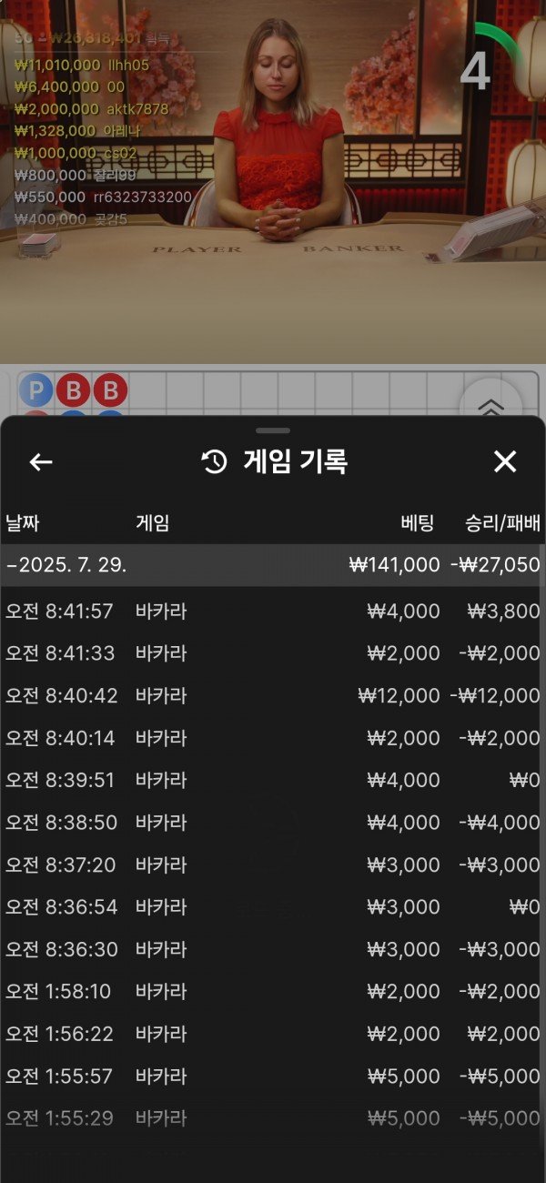Go back using the left arrow
This screenshot has height=1183, width=546.
pyautogui.click(x=41, y=462)
